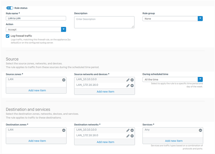Edit destination network LAN_172.16.16.0 pencil icon
Viewport: 215px width, 154px height.
tap(128, 136)
